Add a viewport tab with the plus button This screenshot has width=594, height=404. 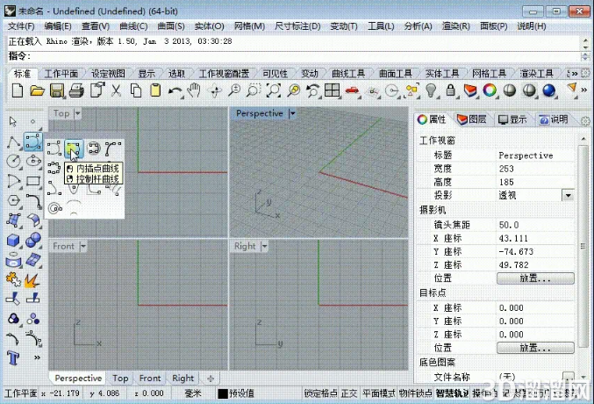(x=211, y=379)
